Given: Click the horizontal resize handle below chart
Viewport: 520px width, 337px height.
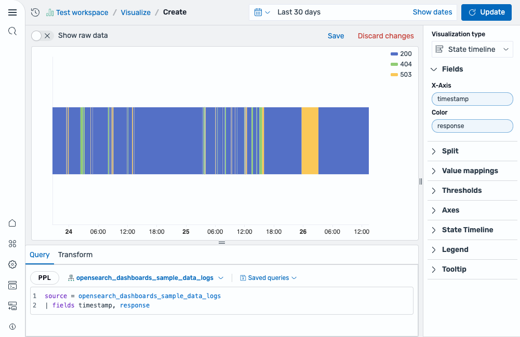Looking at the screenshot, I should (222, 243).
